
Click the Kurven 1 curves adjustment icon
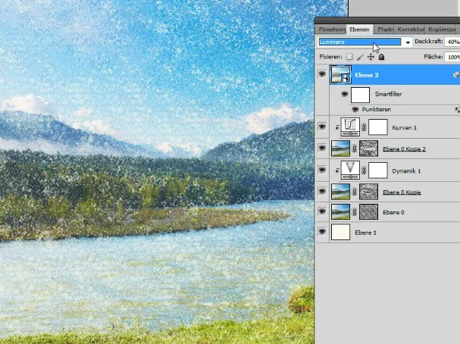[350, 127]
